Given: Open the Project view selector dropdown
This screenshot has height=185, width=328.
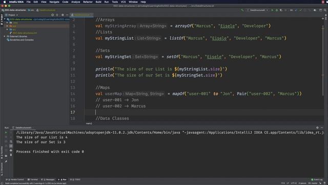Looking at the screenshot, I should 11,15.
